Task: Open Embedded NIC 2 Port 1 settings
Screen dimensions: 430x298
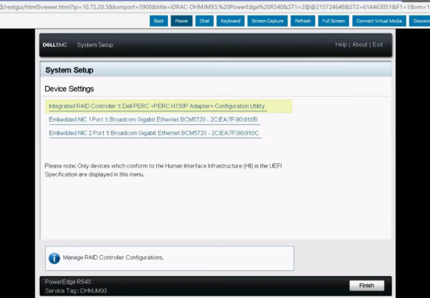Action: click(x=154, y=133)
